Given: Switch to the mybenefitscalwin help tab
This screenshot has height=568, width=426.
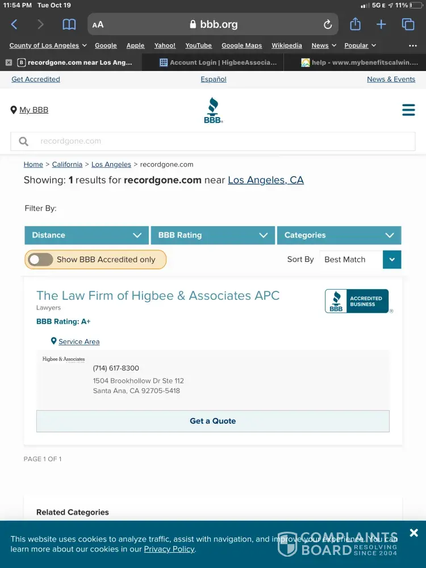Looking at the screenshot, I should click(359, 62).
